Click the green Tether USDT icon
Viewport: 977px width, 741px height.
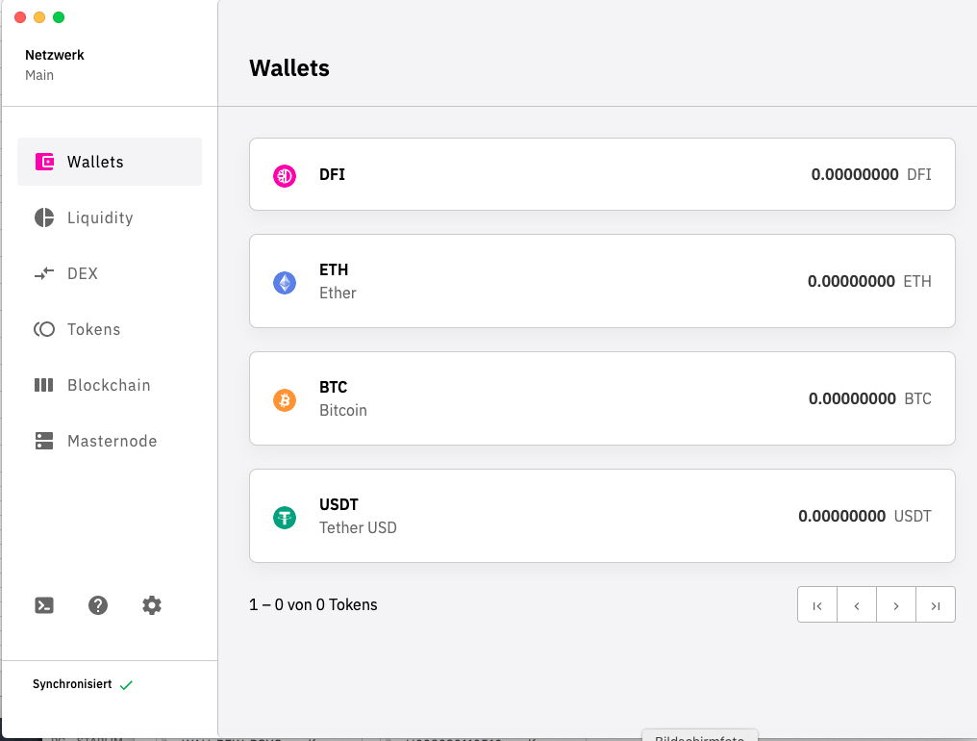coord(285,518)
